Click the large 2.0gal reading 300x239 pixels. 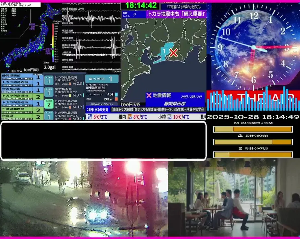tap(50, 67)
